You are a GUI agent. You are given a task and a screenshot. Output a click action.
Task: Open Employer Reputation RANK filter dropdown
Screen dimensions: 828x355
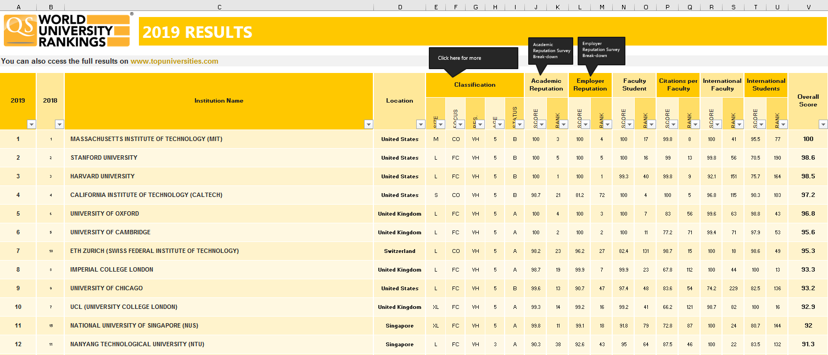click(607, 125)
